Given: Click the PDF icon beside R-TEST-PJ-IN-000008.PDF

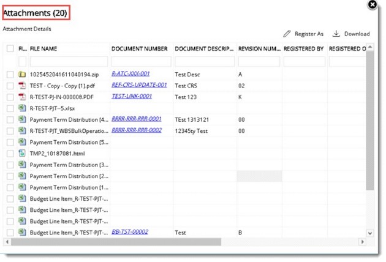Looking at the screenshot, I should coord(22,97).
